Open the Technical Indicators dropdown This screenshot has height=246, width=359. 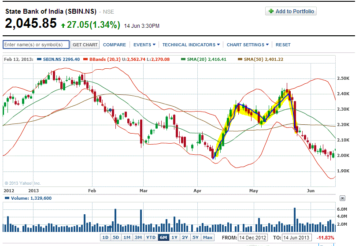(191, 45)
